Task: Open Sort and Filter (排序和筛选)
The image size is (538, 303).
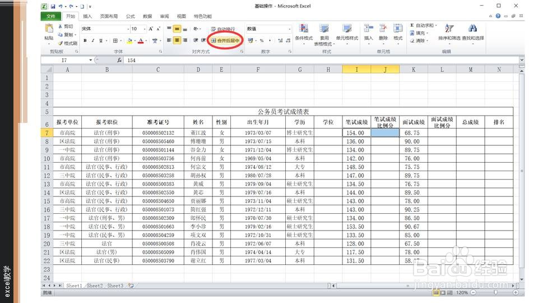Action: (449, 33)
